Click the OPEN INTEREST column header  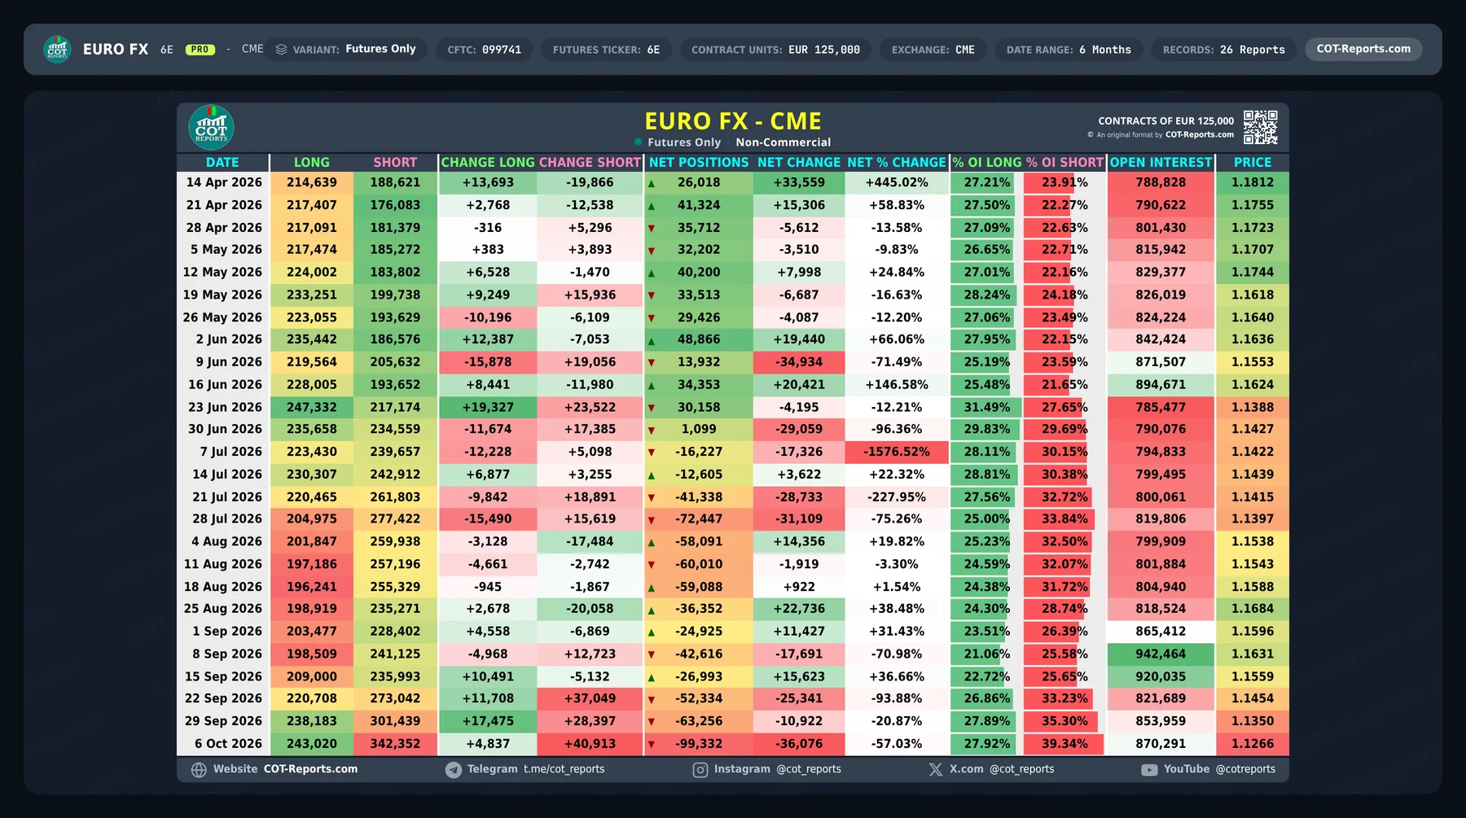click(x=1161, y=162)
